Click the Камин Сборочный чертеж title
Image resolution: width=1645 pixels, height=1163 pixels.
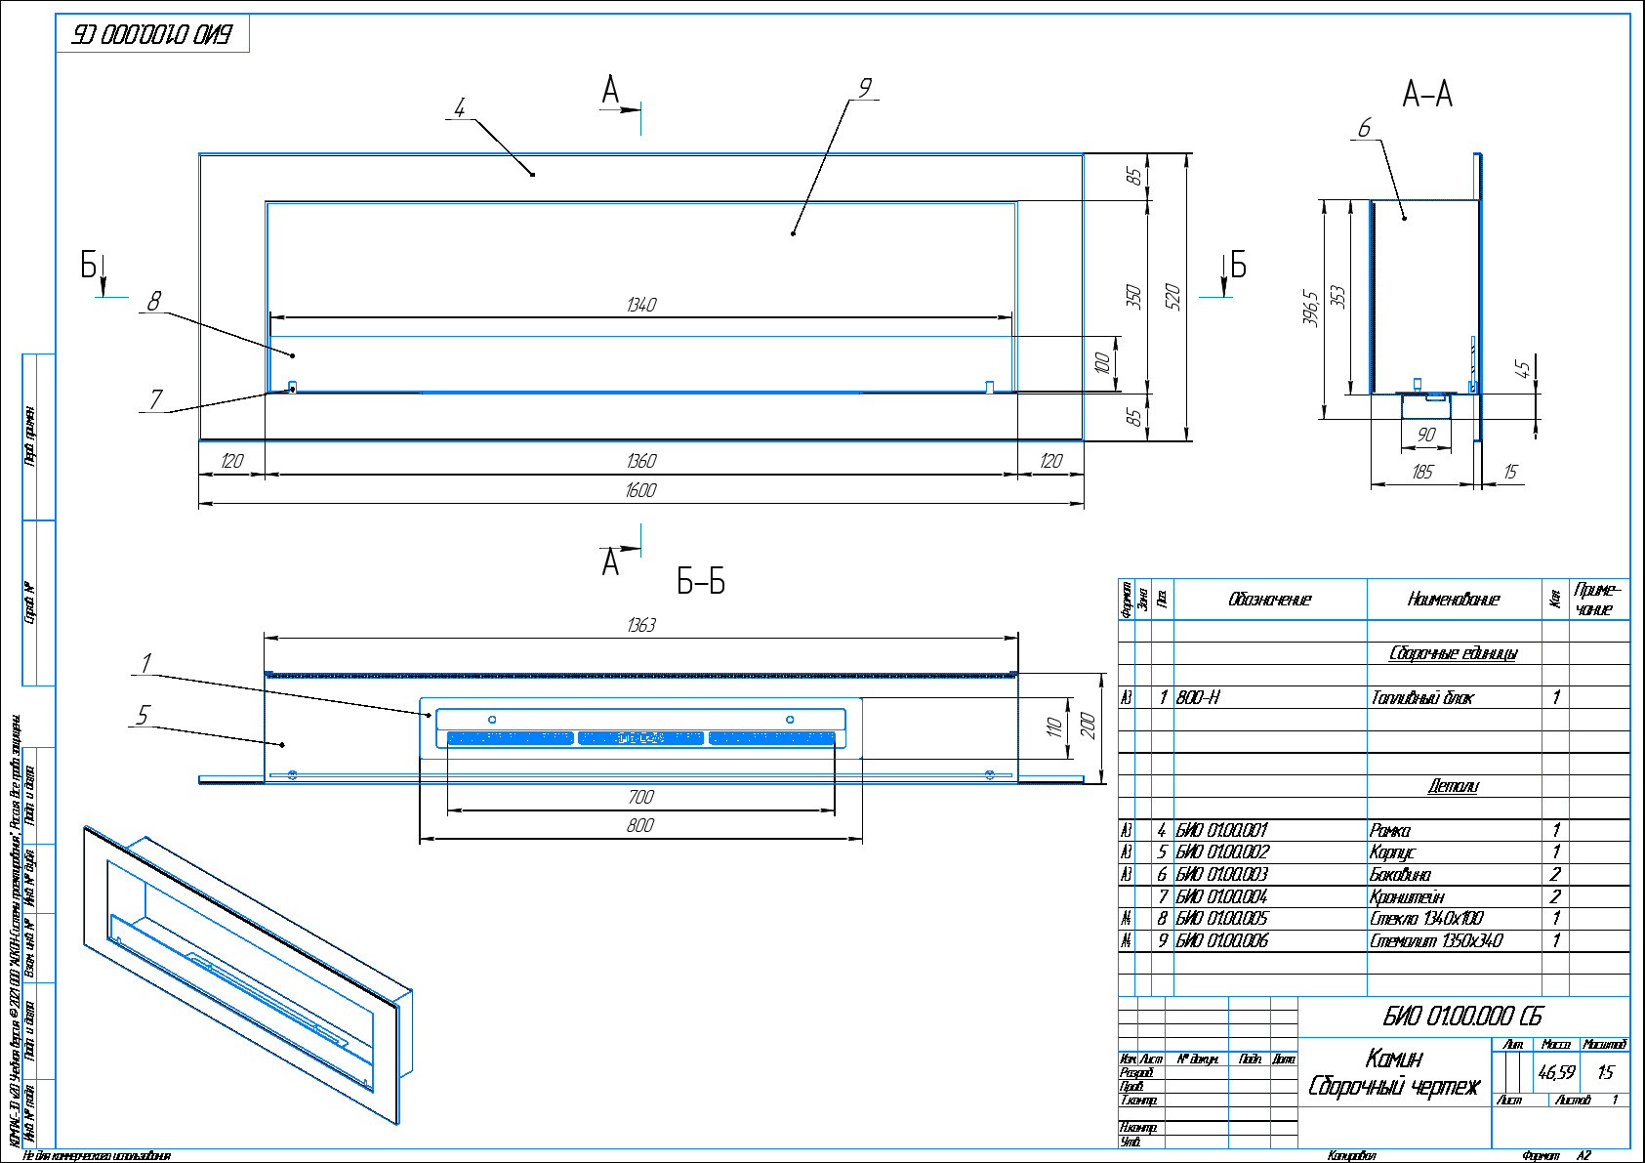click(1394, 1072)
